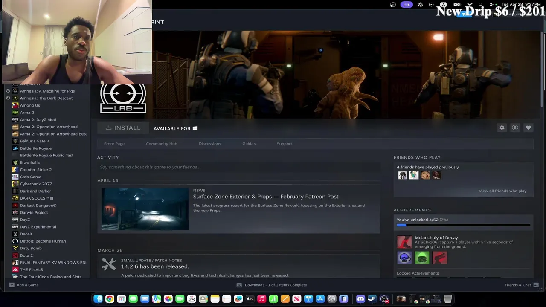This screenshot has height=307, width=546.
Task: Open Friends & Chat
Action: click(x=518, y=285)
